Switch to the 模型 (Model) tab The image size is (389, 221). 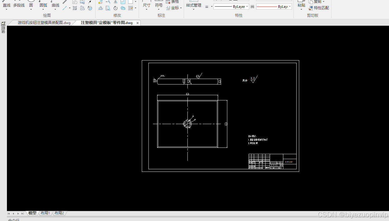tap(32, 213)
